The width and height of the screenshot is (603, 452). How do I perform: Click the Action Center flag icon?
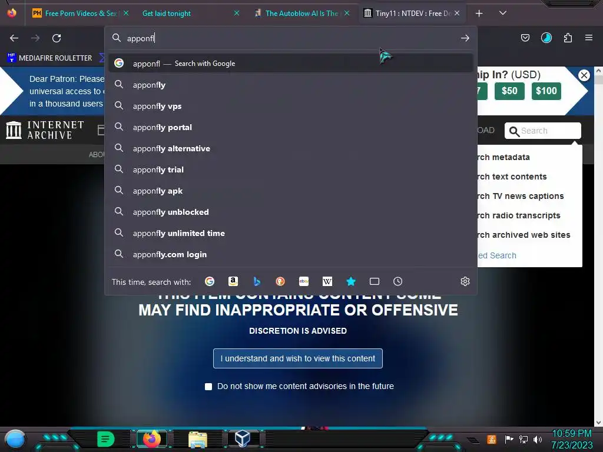[509, 439]
